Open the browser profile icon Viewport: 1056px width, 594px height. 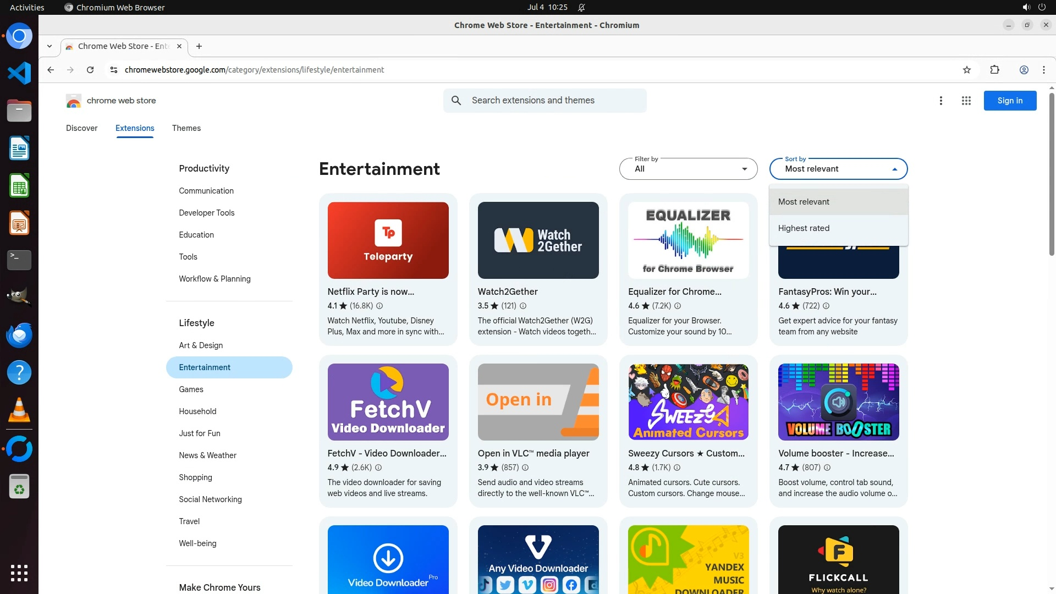[1024, 70]
